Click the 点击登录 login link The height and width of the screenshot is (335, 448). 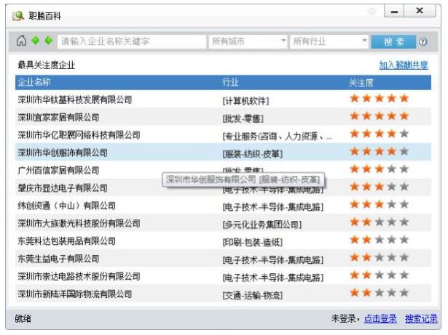tap(381, 319)
